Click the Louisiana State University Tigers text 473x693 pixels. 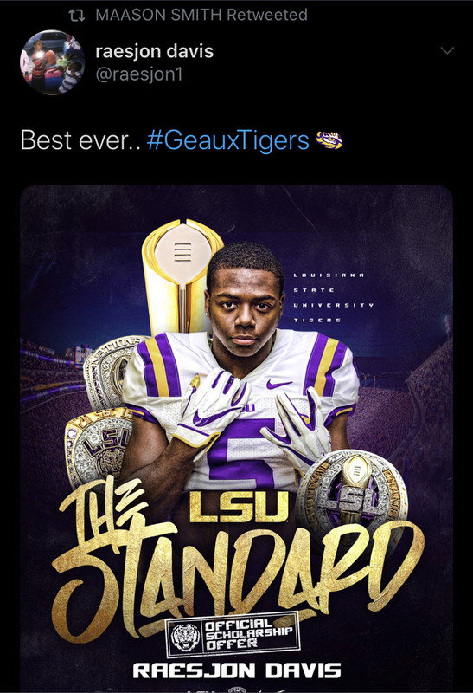tap(334, 297)
